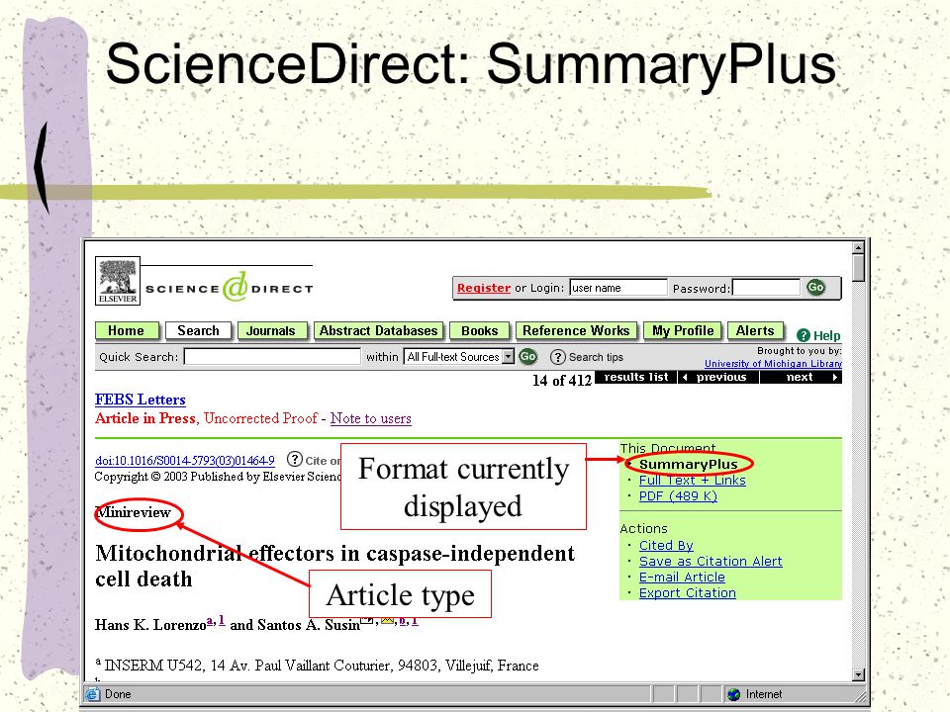Open the Home tab

click(x=126, y=330)
